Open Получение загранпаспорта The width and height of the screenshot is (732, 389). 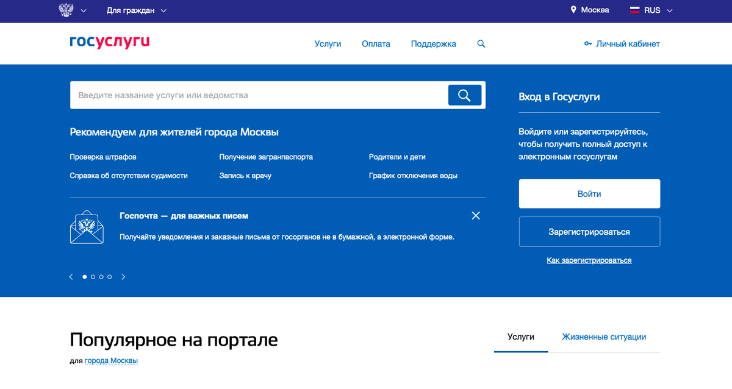pyautogui.click(x=266, y=157)
